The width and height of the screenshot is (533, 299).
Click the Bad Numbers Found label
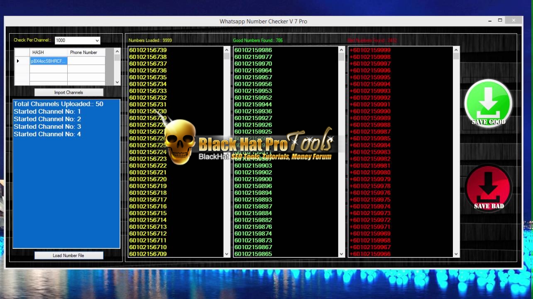click(372, 41)
